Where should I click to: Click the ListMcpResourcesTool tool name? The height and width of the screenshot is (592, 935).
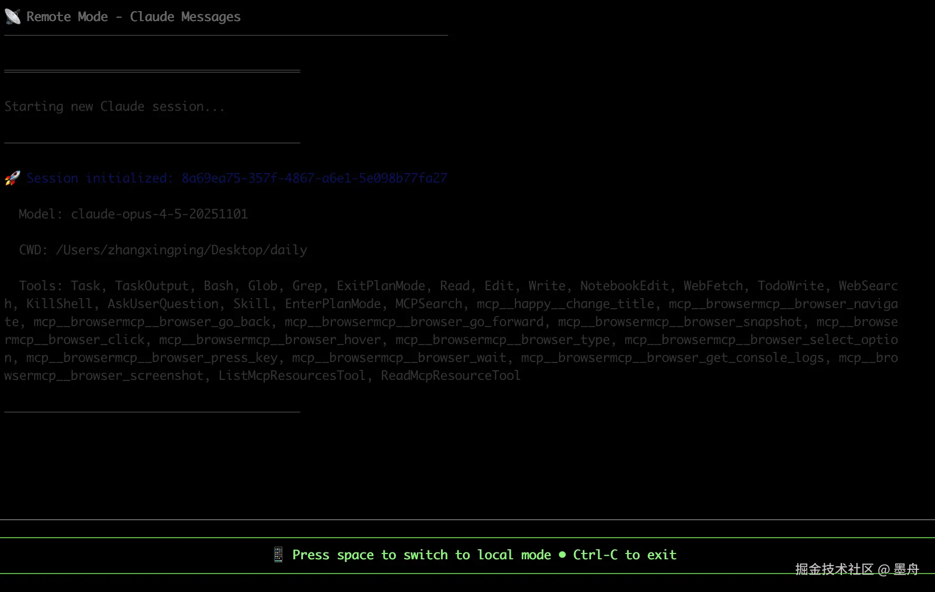[x=292, y=376]
